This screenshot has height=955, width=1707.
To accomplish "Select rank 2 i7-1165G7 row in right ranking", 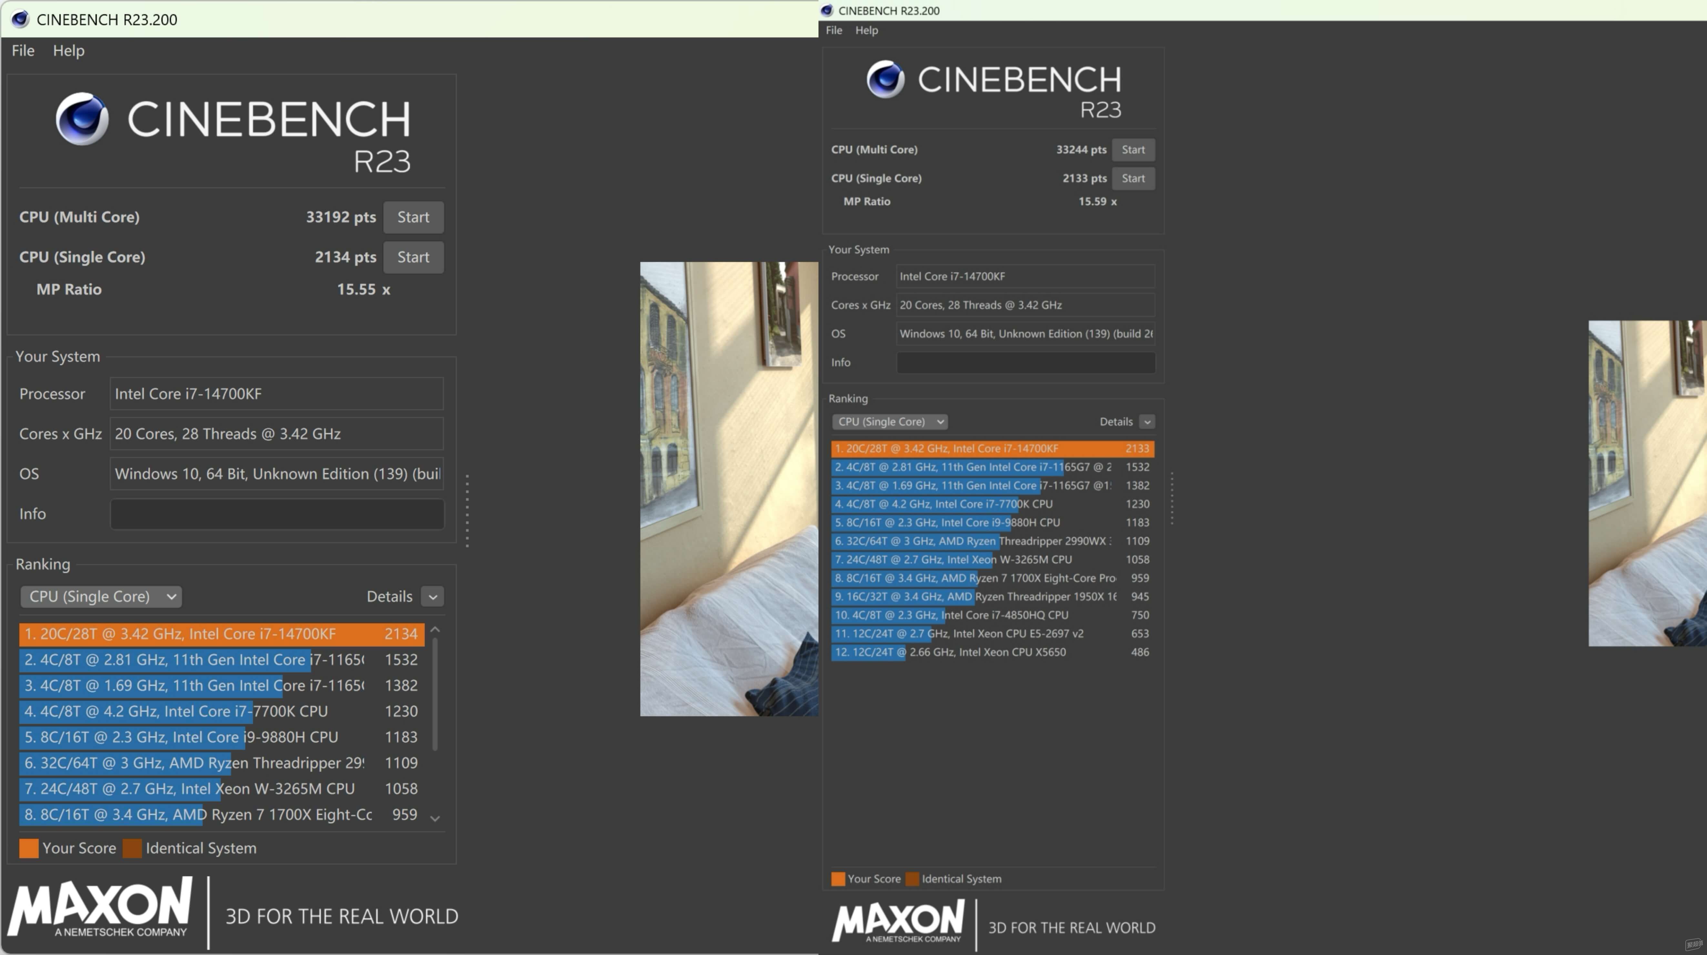I will (x=993, y=467).
